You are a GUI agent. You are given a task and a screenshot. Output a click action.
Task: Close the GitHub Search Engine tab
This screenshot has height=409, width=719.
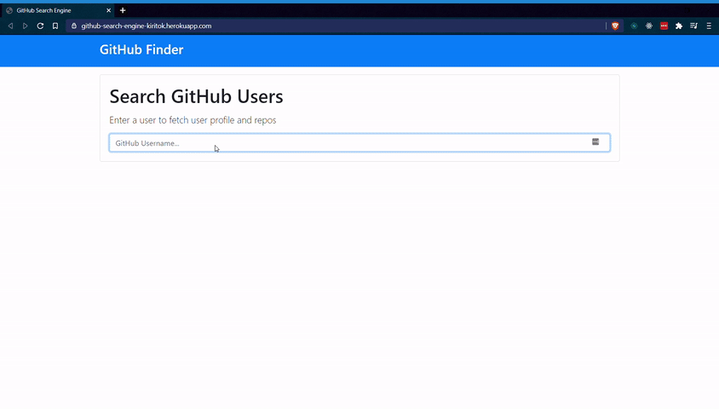point(109,10)
